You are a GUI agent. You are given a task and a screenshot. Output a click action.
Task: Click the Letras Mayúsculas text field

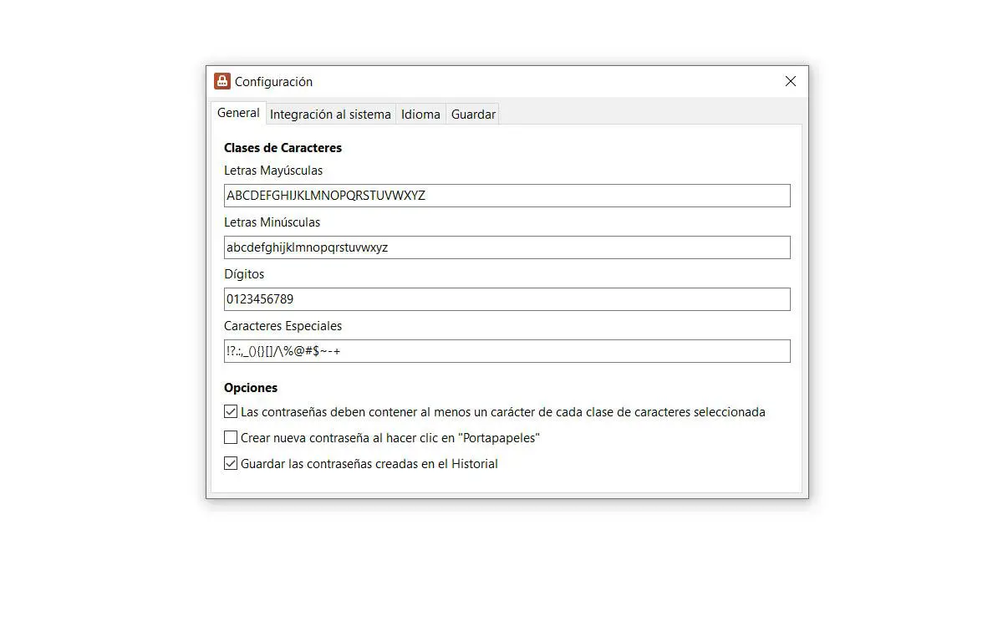[507, 196]
